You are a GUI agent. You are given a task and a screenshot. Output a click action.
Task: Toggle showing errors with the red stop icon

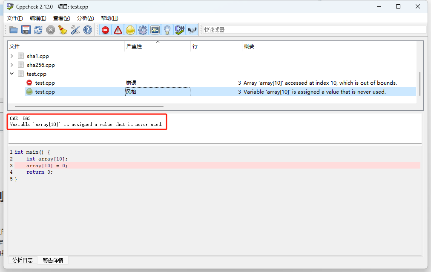(105, 30)
